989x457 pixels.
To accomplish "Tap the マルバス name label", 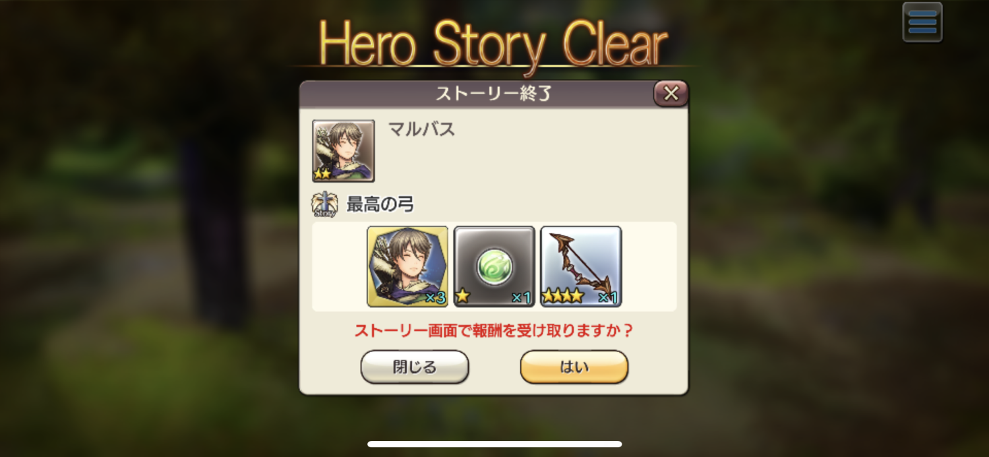I will tap(422, 129).
